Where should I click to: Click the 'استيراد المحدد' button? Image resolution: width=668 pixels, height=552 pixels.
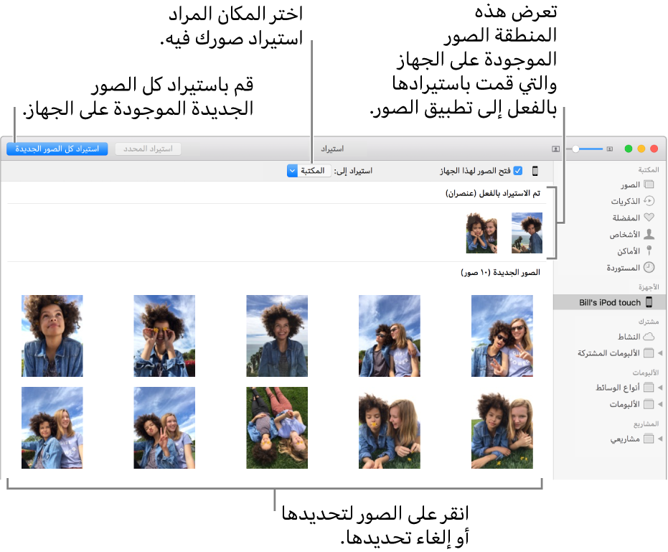(149, 149)
